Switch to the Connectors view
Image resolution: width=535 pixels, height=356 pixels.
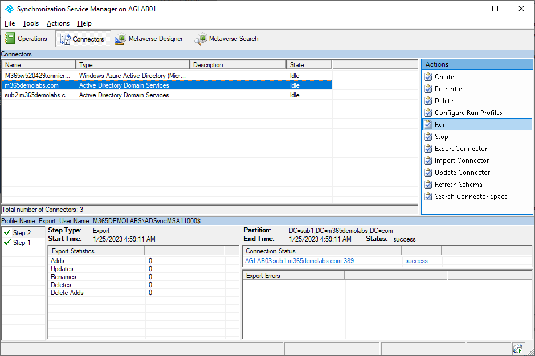[82, 39]
